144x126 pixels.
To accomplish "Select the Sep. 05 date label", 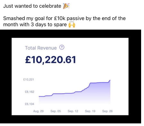I will 56,111.
